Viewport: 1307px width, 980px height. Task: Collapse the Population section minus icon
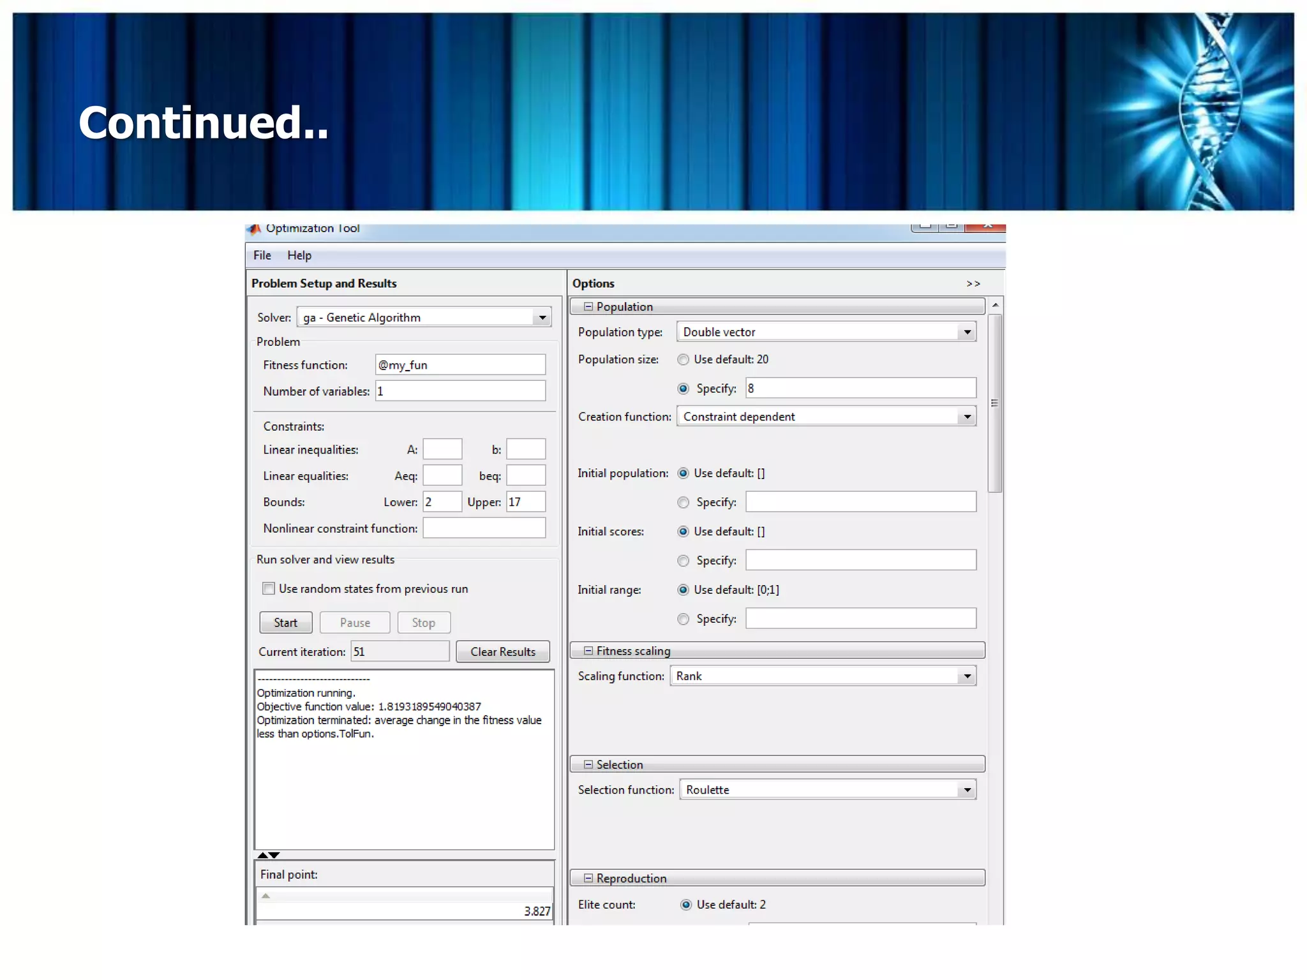[x=588, y=307]
